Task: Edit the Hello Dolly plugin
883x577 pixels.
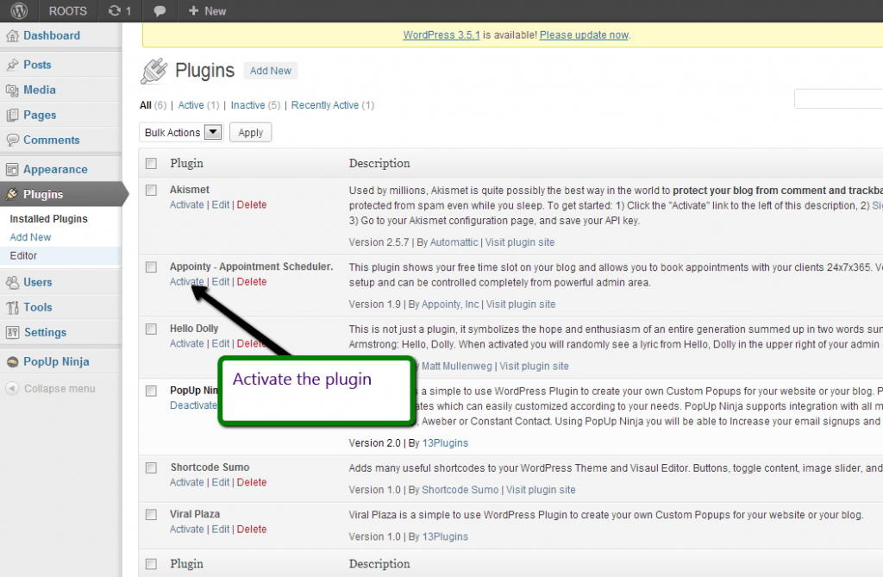Action: 221,344
